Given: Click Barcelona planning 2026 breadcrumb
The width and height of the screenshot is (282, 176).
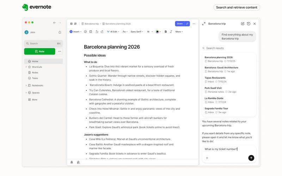Looking at the screenshot, I should point(117,24).
